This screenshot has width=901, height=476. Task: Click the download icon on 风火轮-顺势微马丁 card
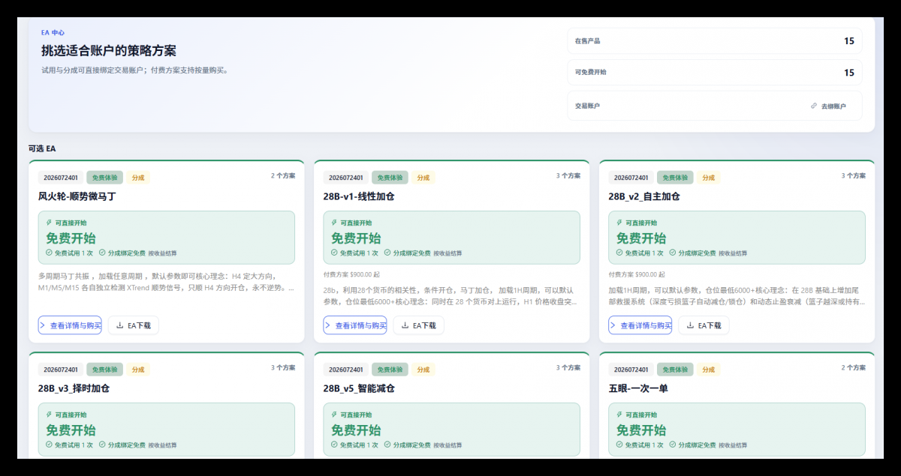[119, 325]
